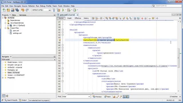183x103 pixels.
Task: Click the Next button in Find bar
Action: [108, 97]
